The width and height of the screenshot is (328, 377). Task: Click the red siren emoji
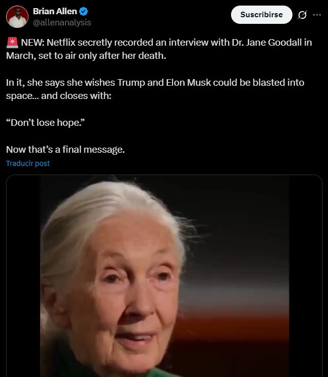pos(12,43)
